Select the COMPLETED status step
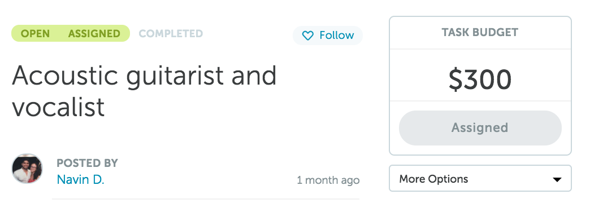590x203 pixels. pyautogui.click(x=171, y=33)
